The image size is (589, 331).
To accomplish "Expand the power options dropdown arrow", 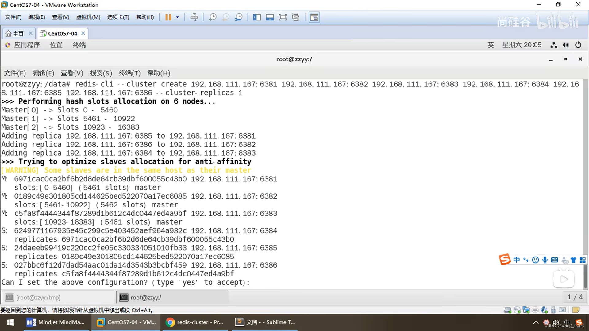I will (177, 17).
